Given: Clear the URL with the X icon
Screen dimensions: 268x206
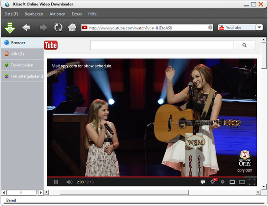Looking at the screenshot, I should (x=210, y=28).
